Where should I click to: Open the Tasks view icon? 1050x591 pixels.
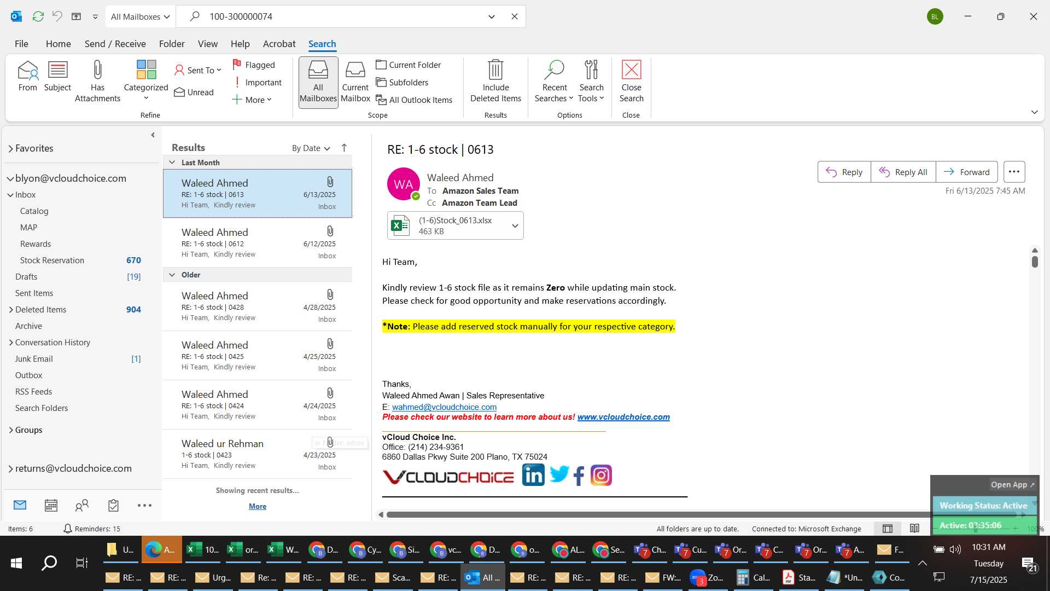pos(113,505)
